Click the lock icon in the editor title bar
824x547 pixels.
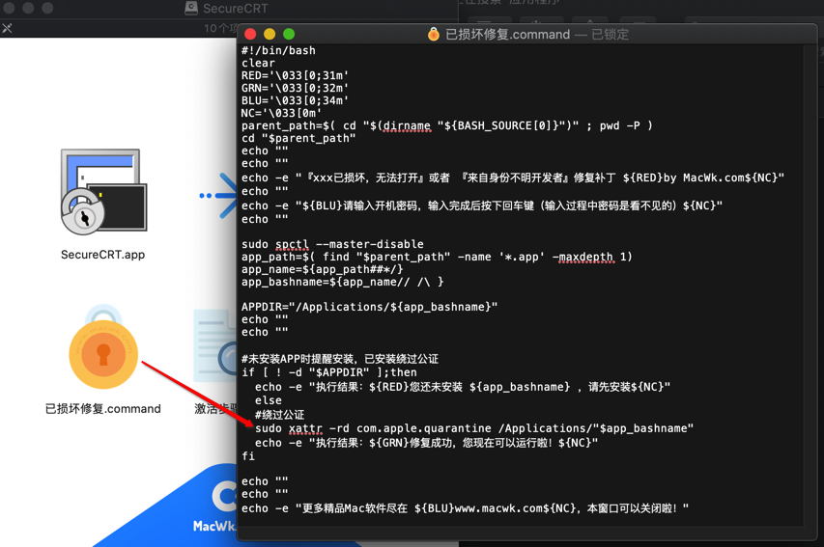pyautogui.click(x=434, y=34)
